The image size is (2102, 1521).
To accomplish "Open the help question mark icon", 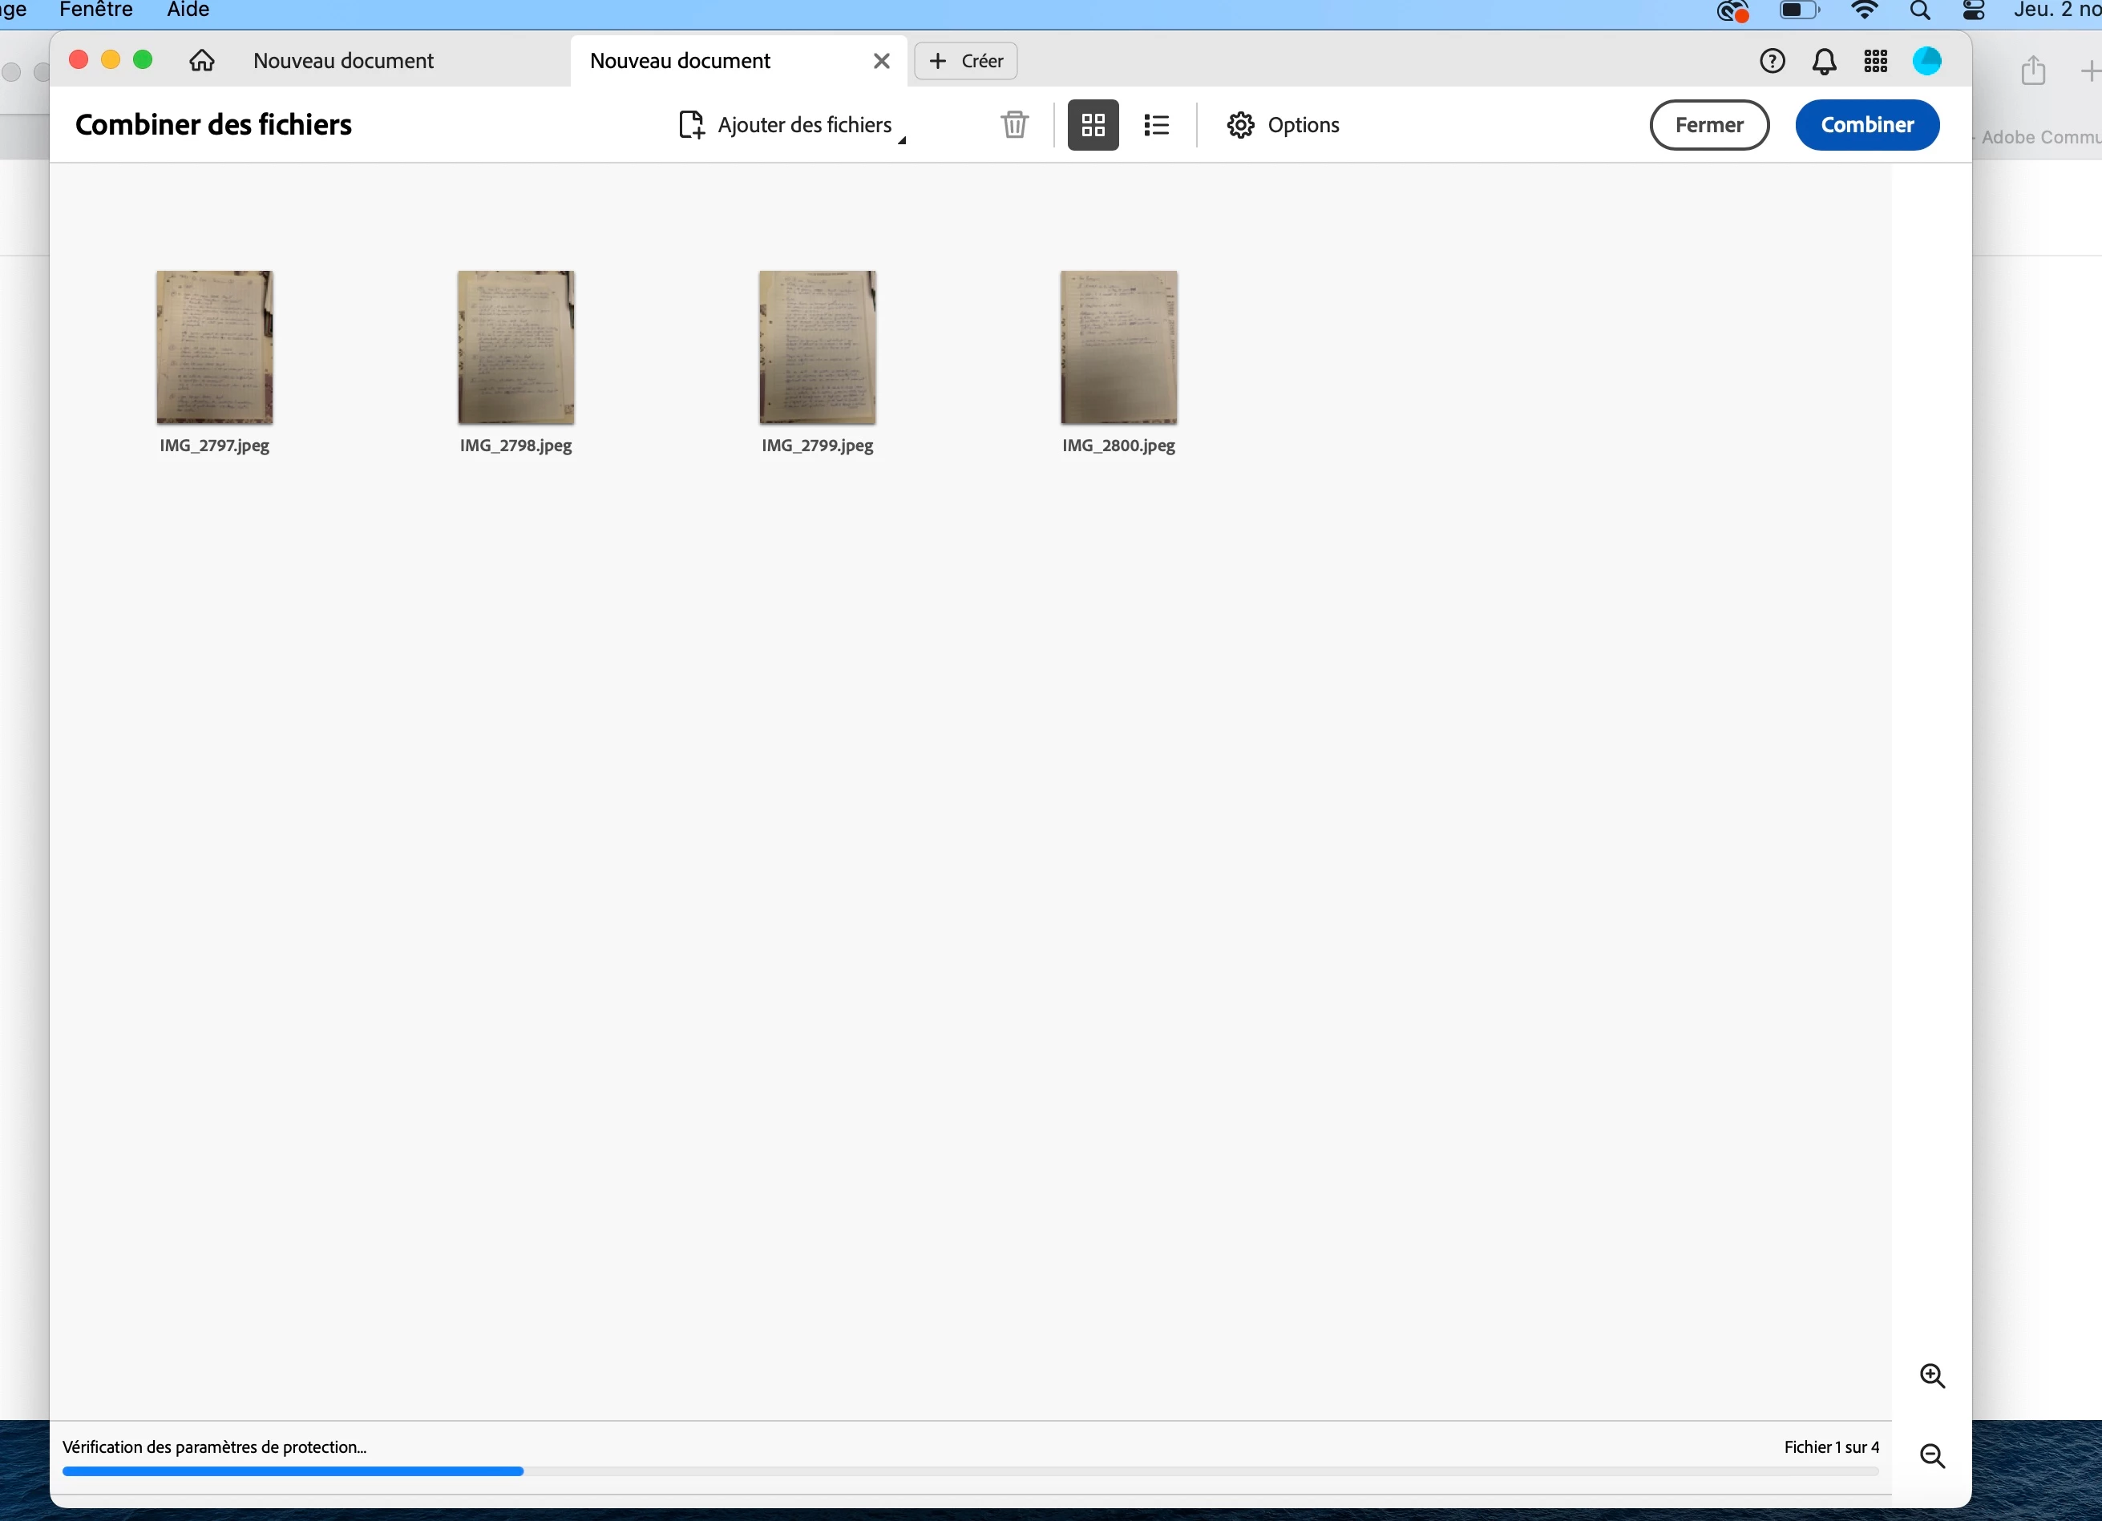I will point(1771,61).
